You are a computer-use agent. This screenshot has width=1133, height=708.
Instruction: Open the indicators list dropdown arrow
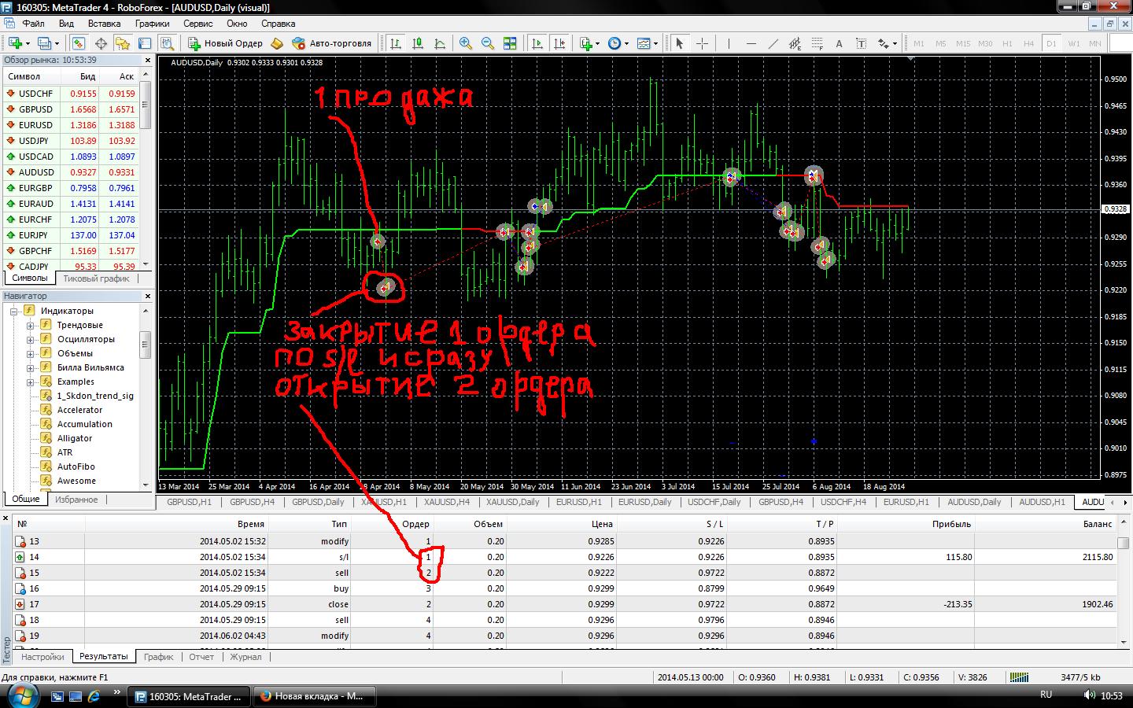tap(598, 43)
